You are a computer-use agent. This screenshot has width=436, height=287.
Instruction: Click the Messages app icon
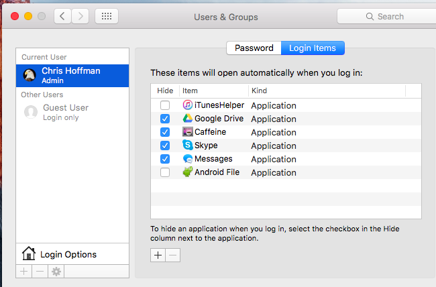point(188,159)
